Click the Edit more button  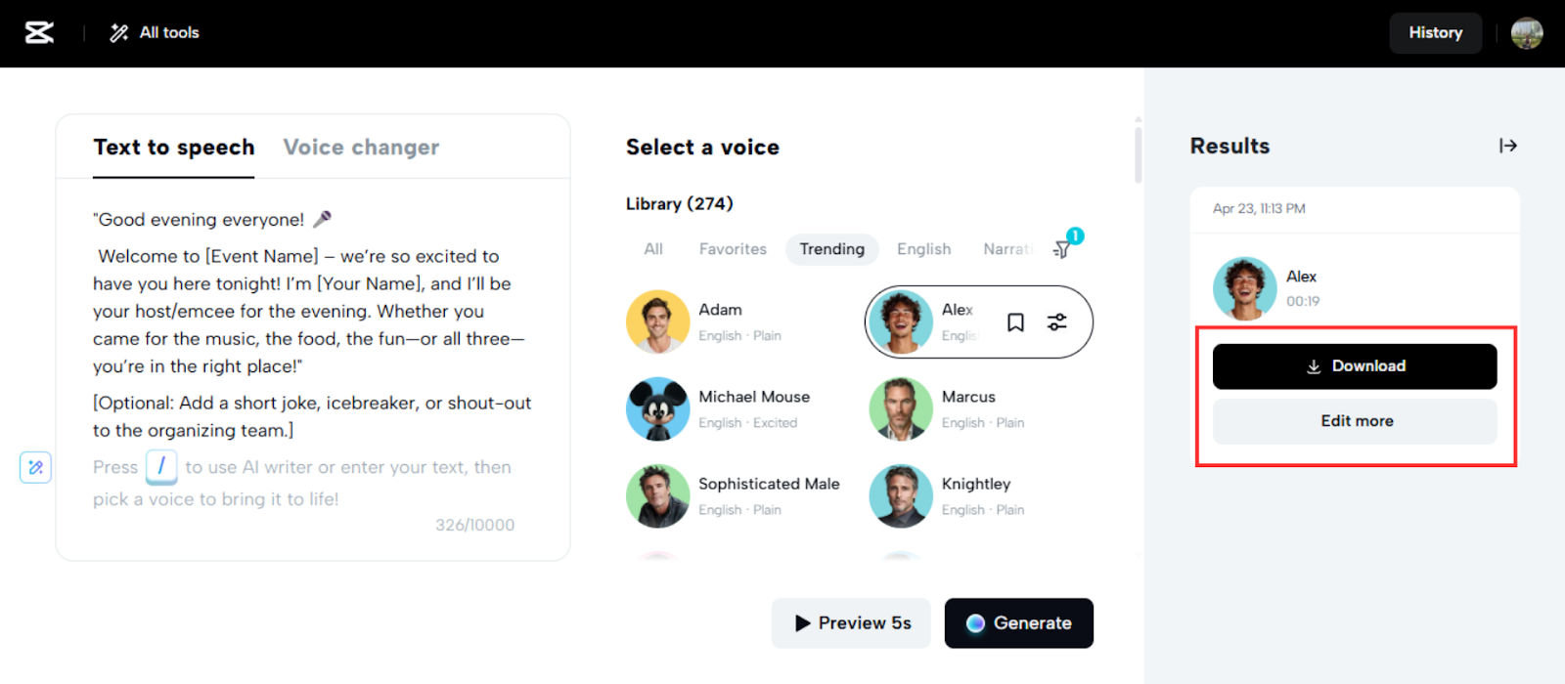[1355, 421]
